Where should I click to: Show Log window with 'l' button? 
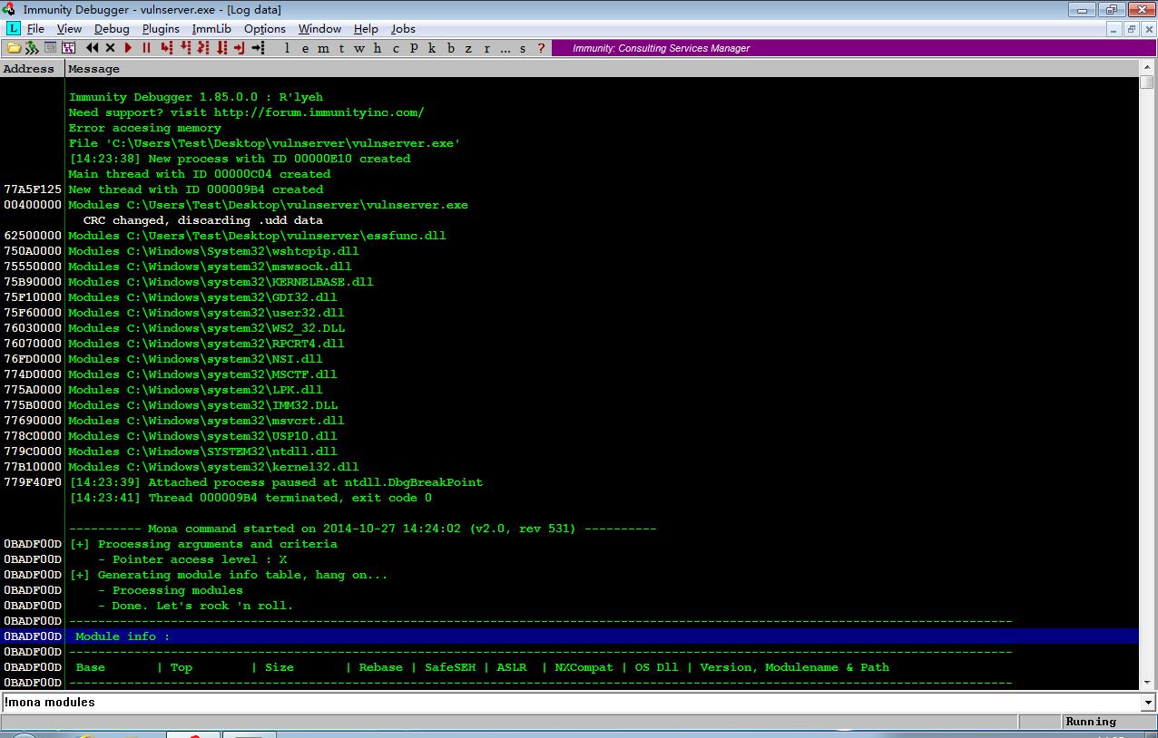pos(288,48)
